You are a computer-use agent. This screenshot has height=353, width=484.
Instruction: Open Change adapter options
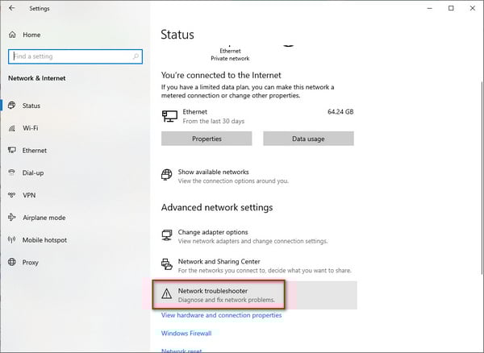(244, 236)
